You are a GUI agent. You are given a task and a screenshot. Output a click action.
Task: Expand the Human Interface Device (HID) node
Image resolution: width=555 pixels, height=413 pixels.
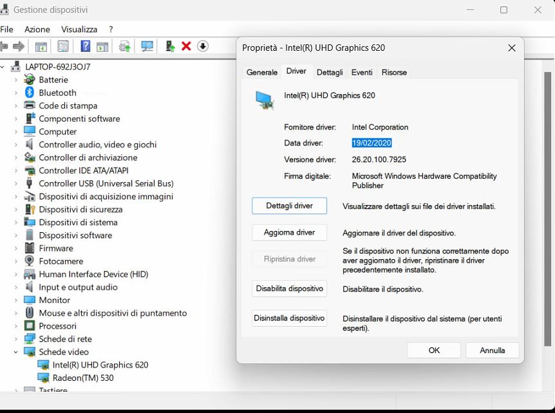(x=16, y=275)
